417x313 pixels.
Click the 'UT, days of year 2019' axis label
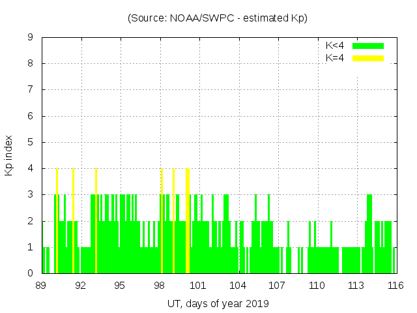point(218,303)
